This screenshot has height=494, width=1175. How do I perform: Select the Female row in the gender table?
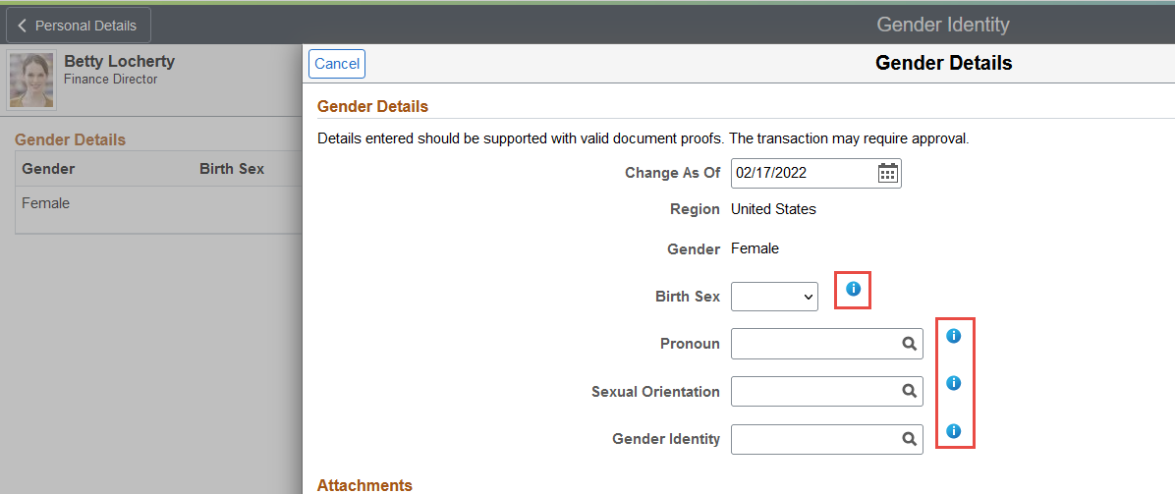click(x=46, y=203)
